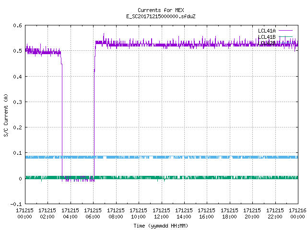Click the 0.5 y-axis tick value
307x230 pixels.
[17, 51]
